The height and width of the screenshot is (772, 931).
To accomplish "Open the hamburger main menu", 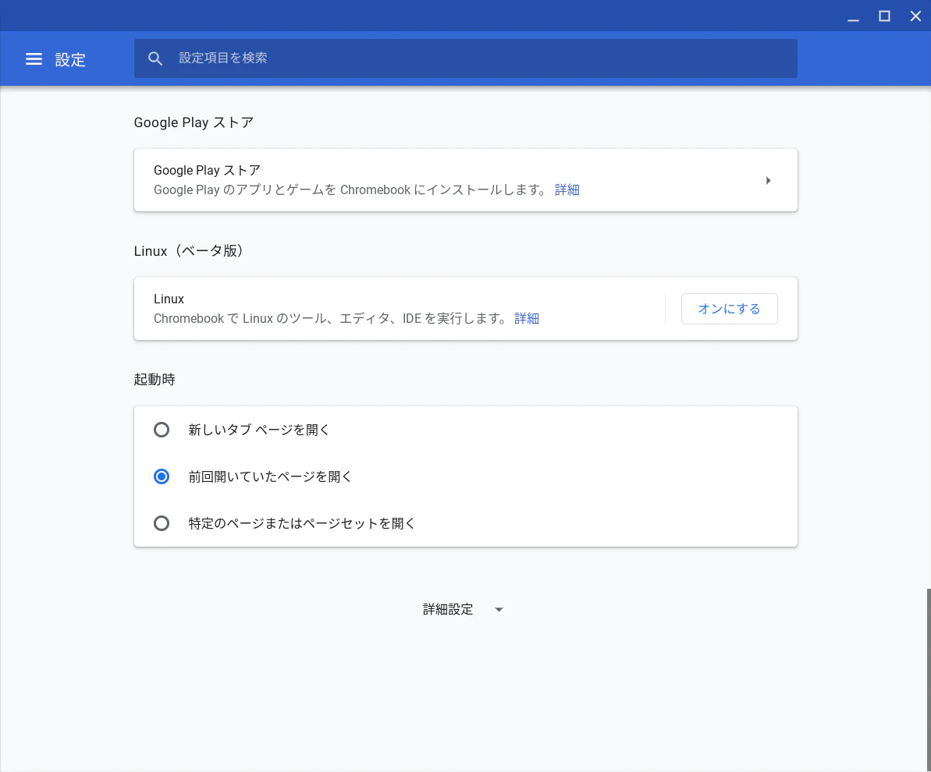I will (x=34, y=58).
